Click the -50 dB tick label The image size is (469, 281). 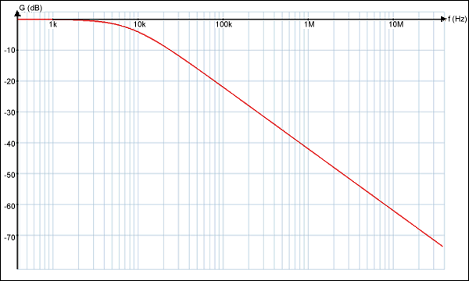click(9, 175)
